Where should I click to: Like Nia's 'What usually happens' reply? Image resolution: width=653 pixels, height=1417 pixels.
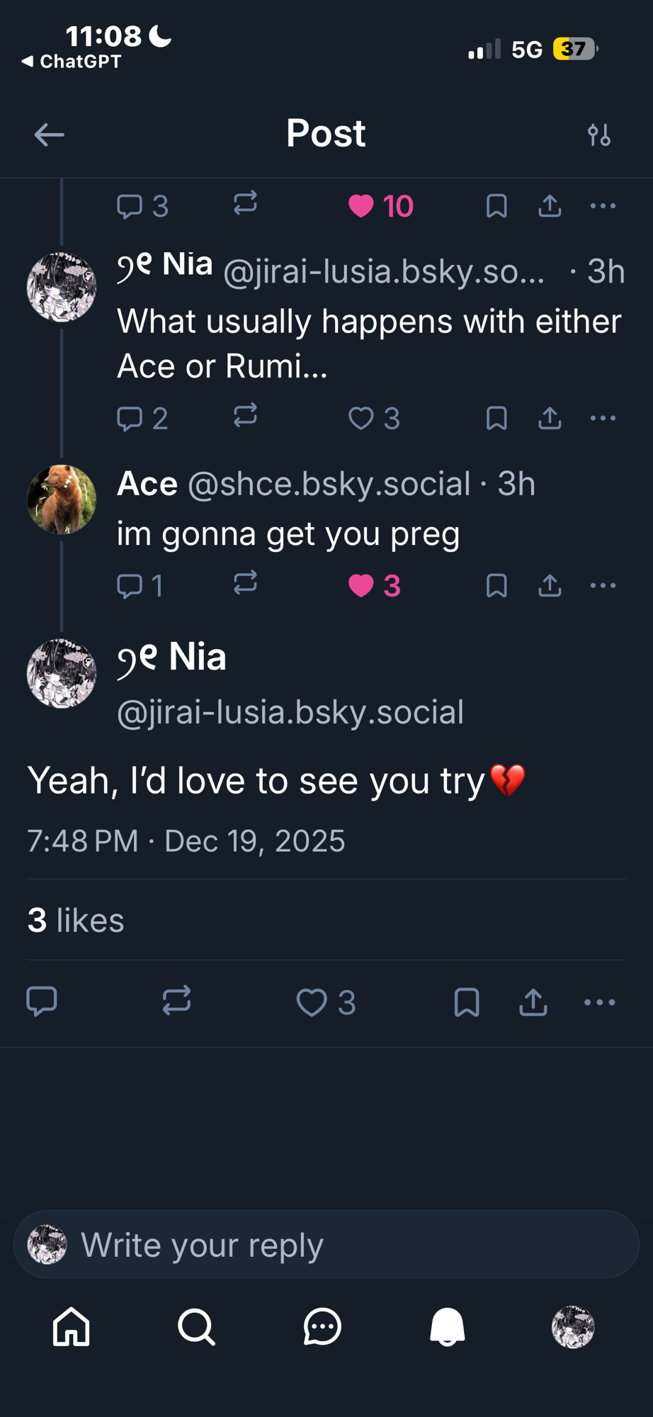click(361, 418)
